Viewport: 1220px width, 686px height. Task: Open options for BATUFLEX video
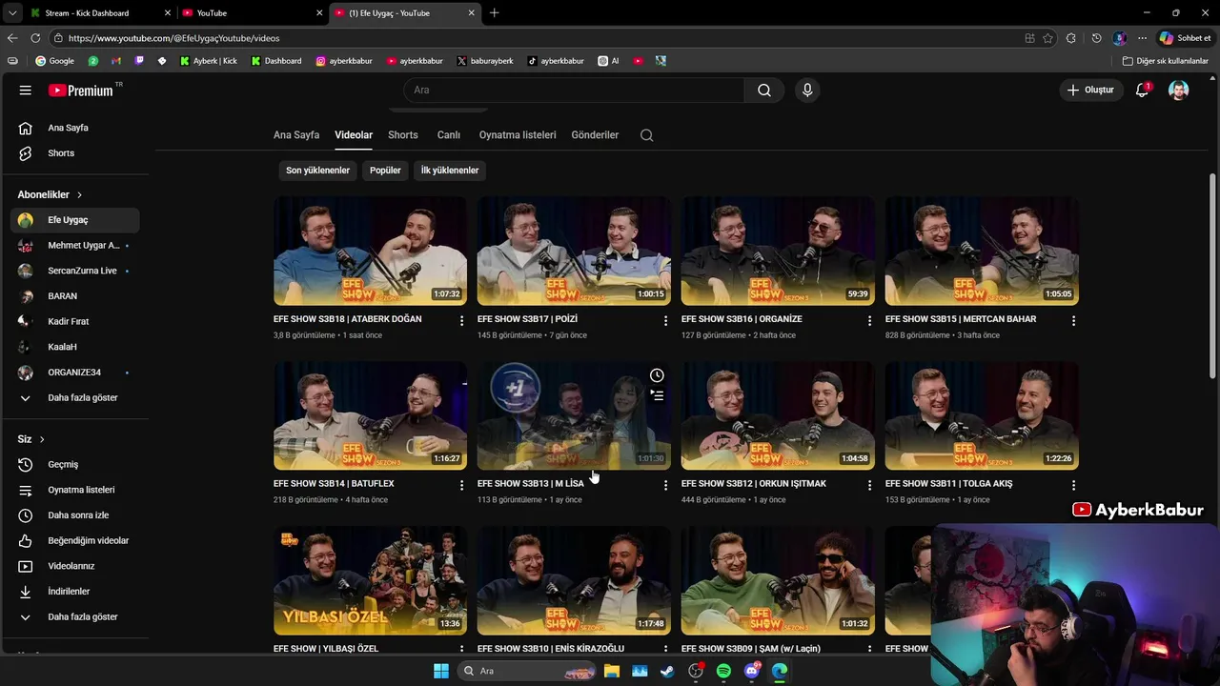pyautogui.click(x=462, y=486)
